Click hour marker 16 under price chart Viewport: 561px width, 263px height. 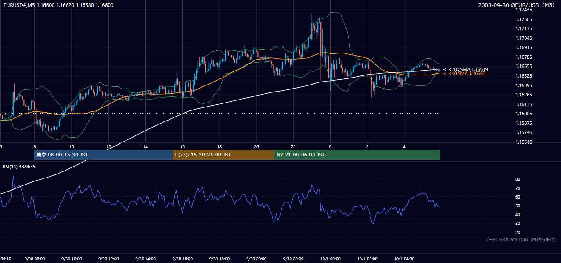click(x=182, y=146)
